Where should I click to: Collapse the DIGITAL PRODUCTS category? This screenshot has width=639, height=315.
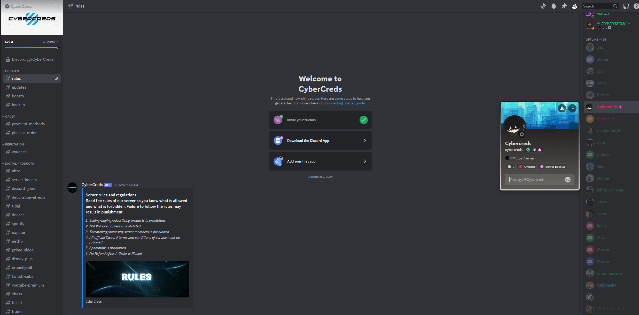[19, 164]
